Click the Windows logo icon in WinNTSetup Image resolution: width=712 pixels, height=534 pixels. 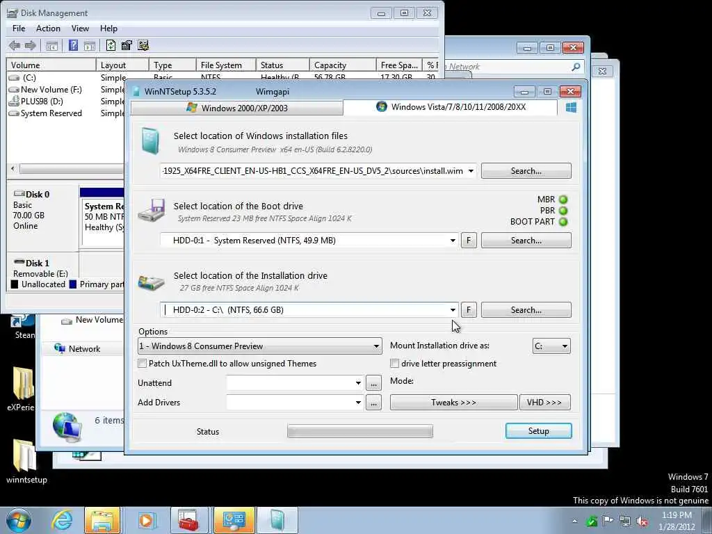tap(572, 107)
